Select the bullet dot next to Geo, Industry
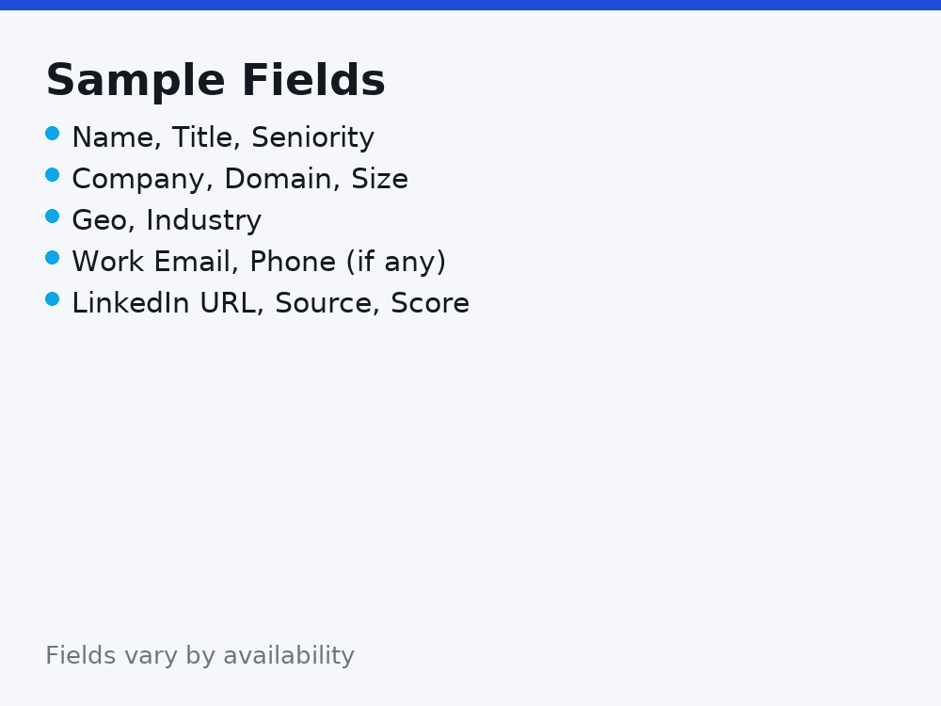941x706 pixels. [x=52, y=217]
